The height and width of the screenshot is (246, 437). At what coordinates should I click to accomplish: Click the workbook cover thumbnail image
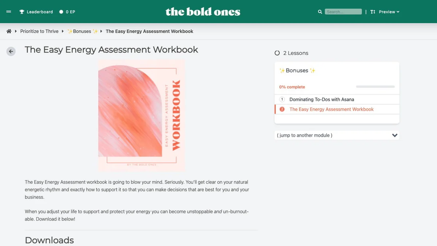pos(141,115)
